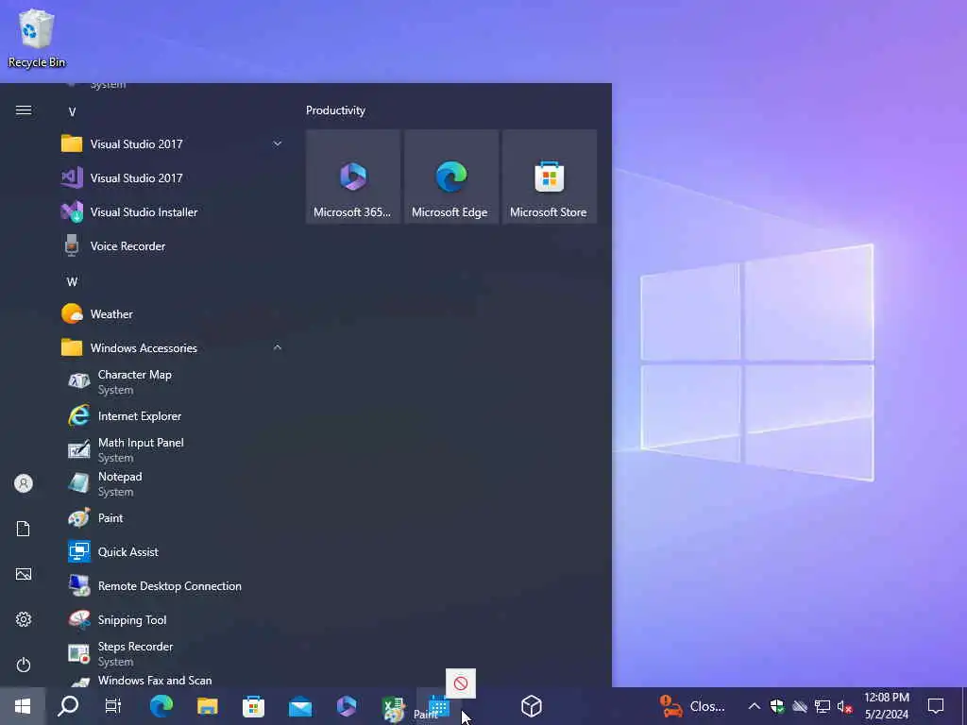This screenshot has width=967, height=725.
Task: Open the network tray icon
Action: [823, 706]
